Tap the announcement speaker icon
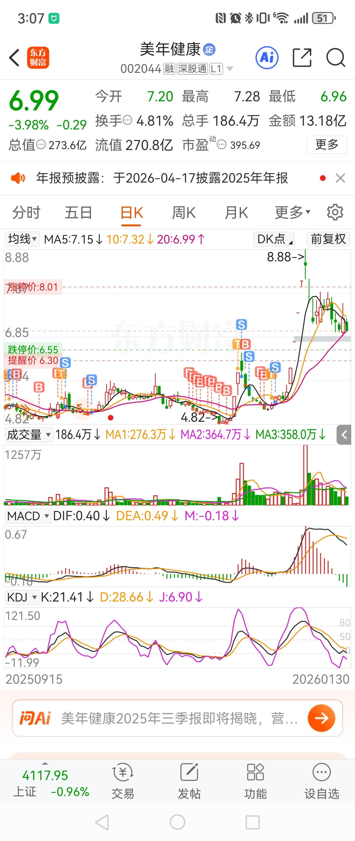355x841 pixels. [x=18, y=178]
